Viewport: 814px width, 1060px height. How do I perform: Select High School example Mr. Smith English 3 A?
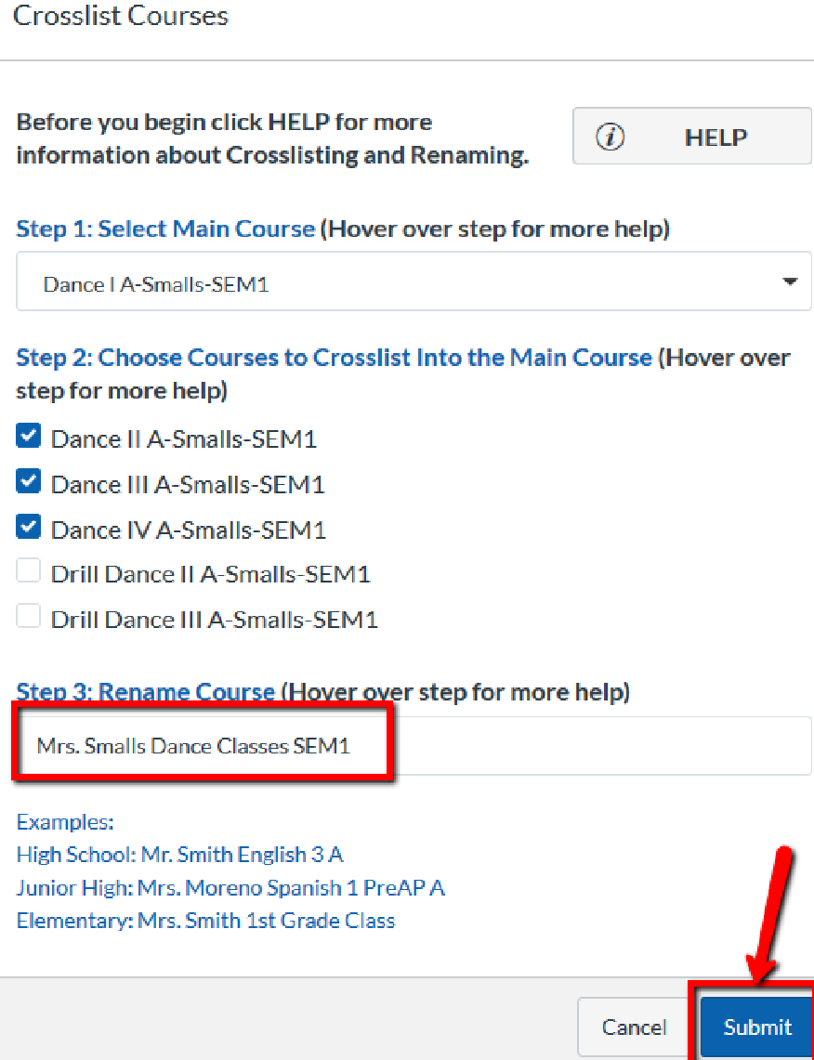point(179,855)
